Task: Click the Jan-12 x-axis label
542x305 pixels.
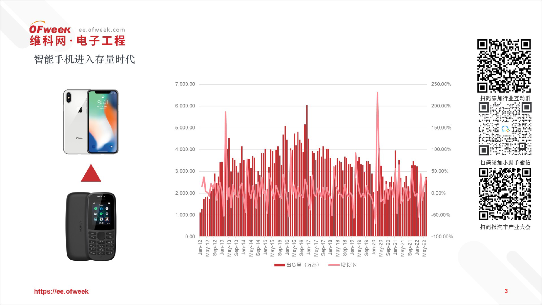Action: (x=200, y=247)
